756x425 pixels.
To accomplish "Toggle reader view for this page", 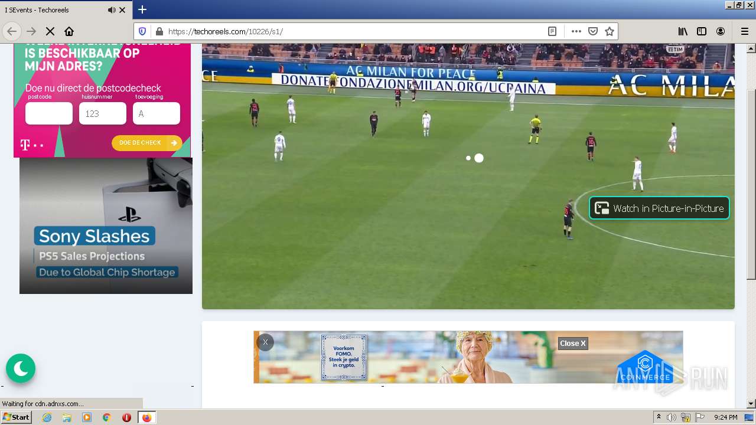I will point(552,31).
